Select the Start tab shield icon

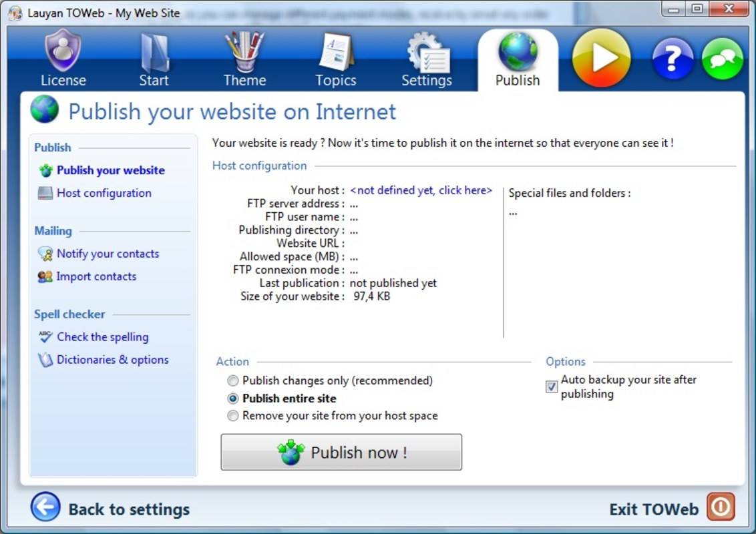154,53
